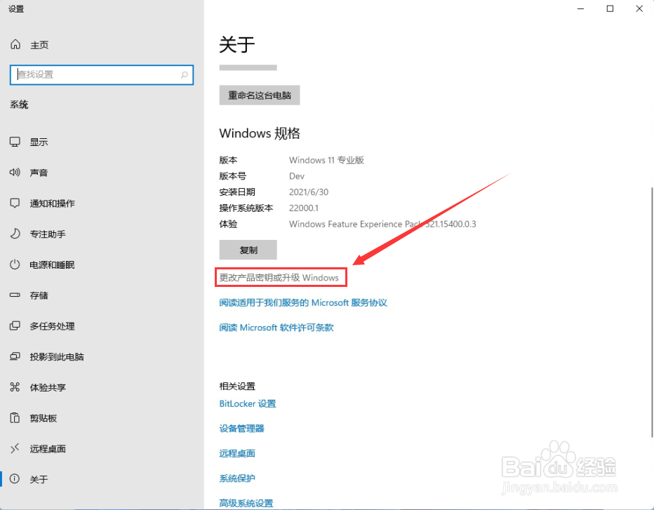Select the 专注助手 (Focus assist) icon
Screen dimensions: 654x510
pos(15,234)
